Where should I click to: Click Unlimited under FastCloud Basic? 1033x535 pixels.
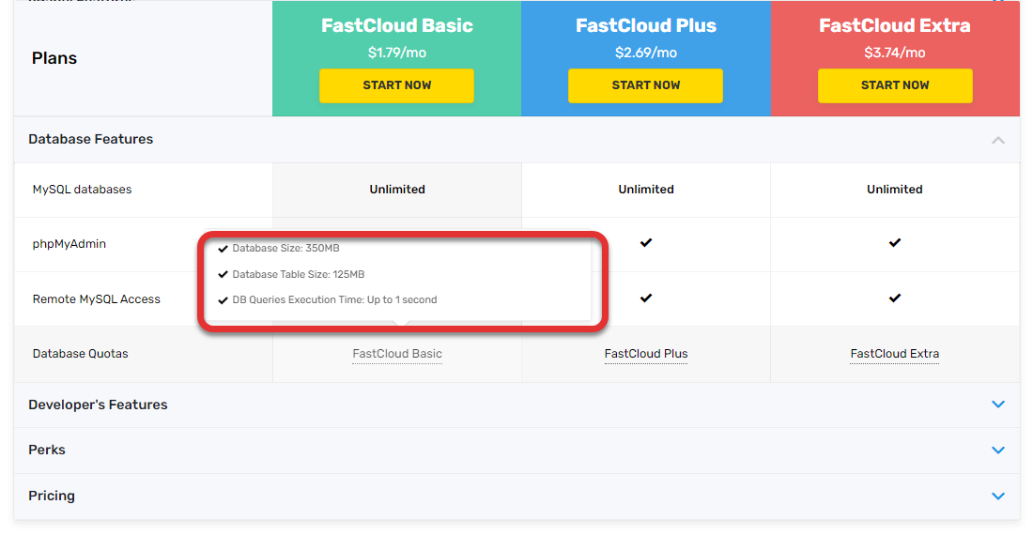pos(397,190)
